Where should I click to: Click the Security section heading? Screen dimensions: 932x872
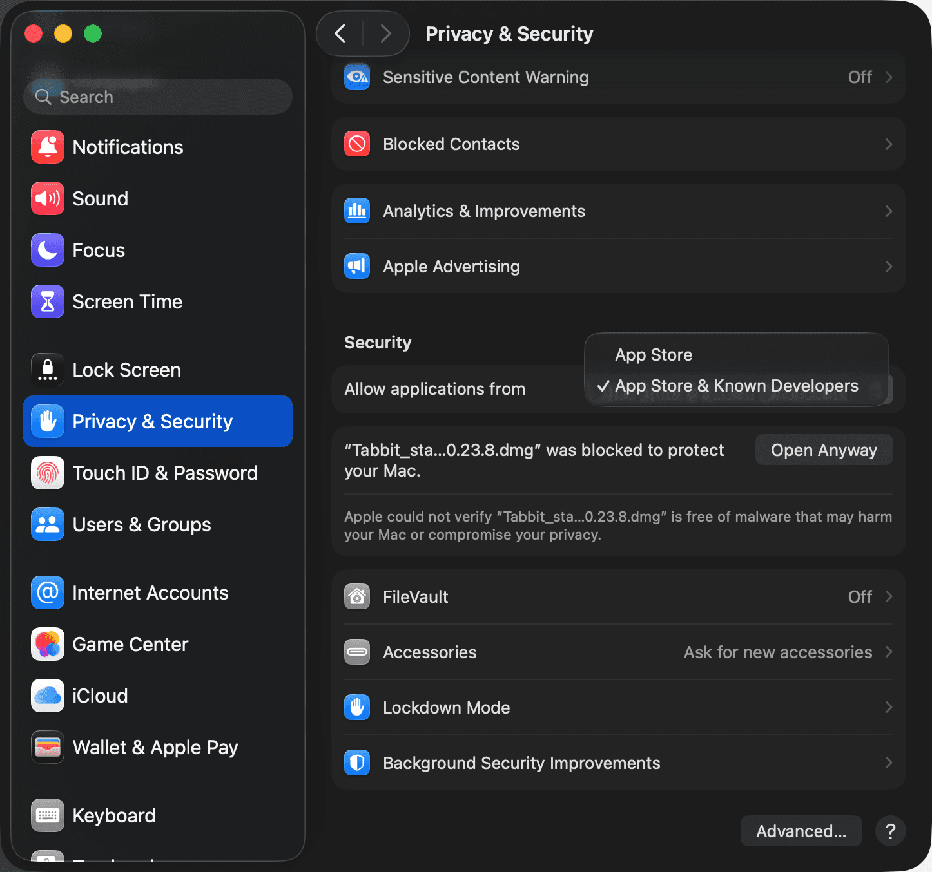click(378, 343)
